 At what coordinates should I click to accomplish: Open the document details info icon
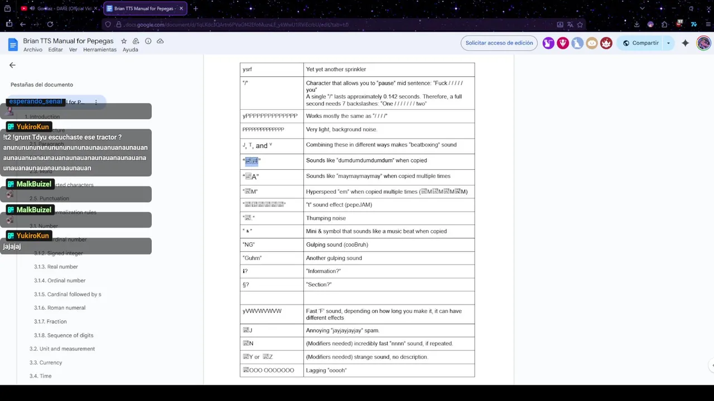[x=148, y=41]
